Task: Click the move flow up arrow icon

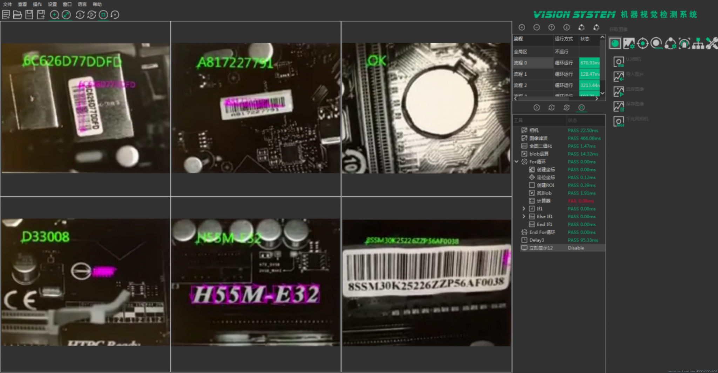Action: [x=551, y=27]
